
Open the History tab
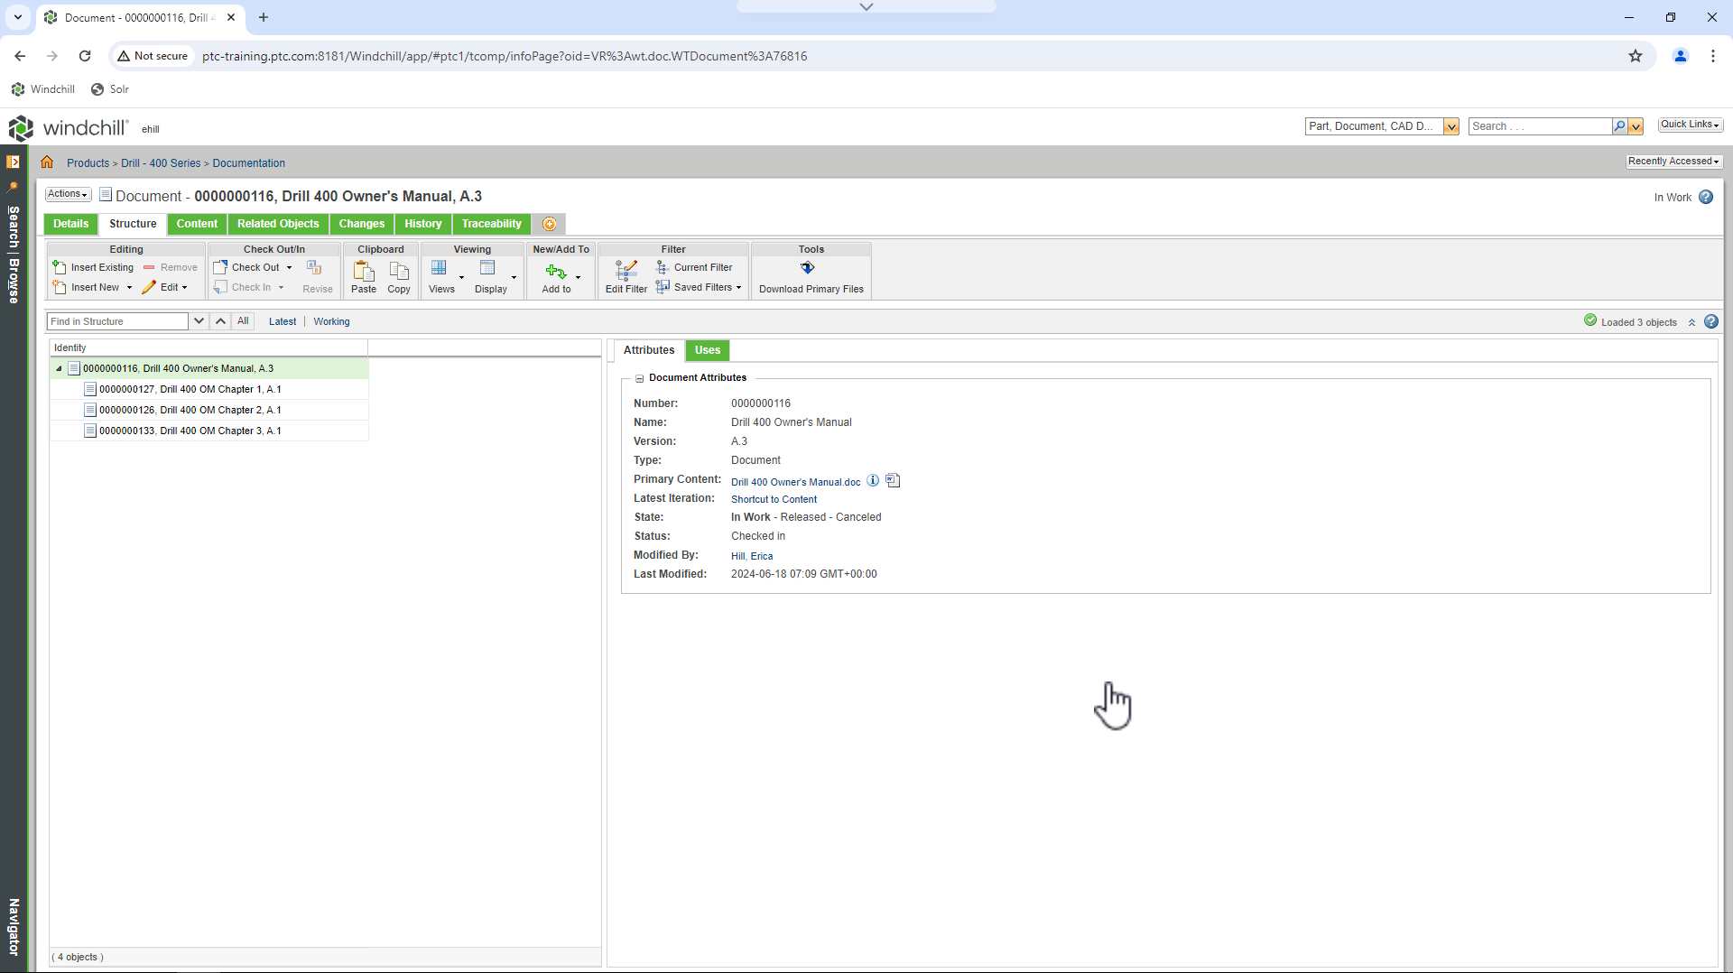tap(423, 224)
